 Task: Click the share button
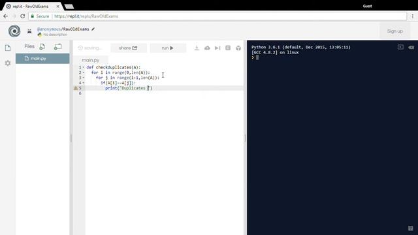point(128,48)
